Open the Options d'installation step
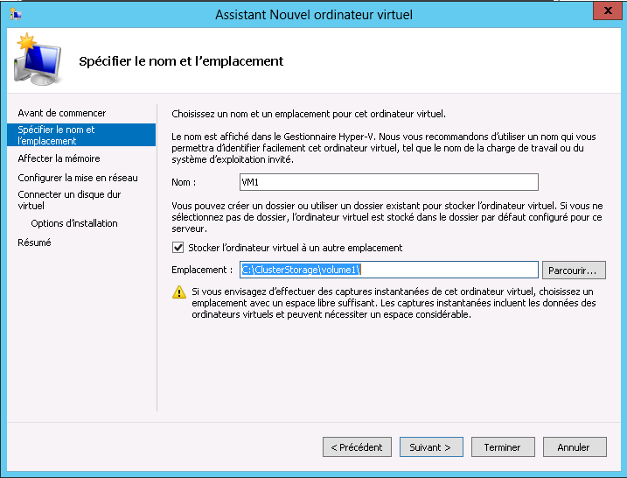The image size is (627, 478). click(74, 223)
